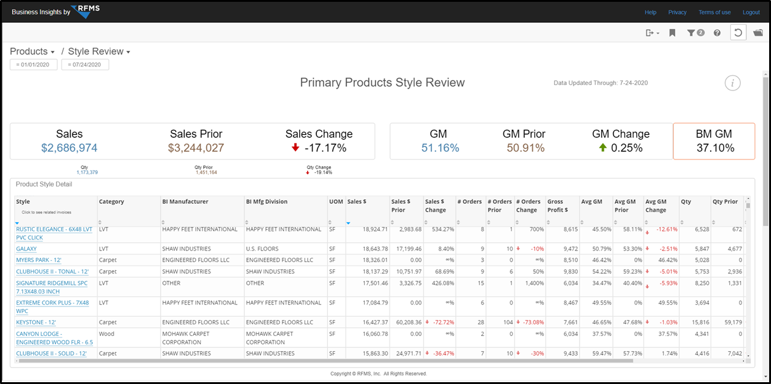This screenshot has height=384, width=771.
Task: Click the Sales value $2,686,974
Action: (x=70, y=148)
